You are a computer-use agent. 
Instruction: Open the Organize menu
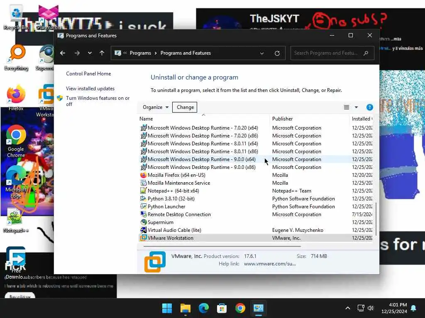[156, 107]
